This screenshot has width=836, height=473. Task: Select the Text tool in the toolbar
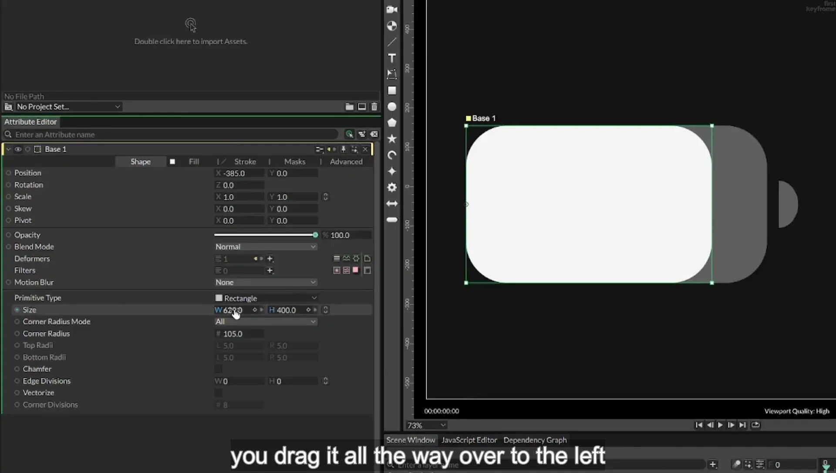[392, 58]
